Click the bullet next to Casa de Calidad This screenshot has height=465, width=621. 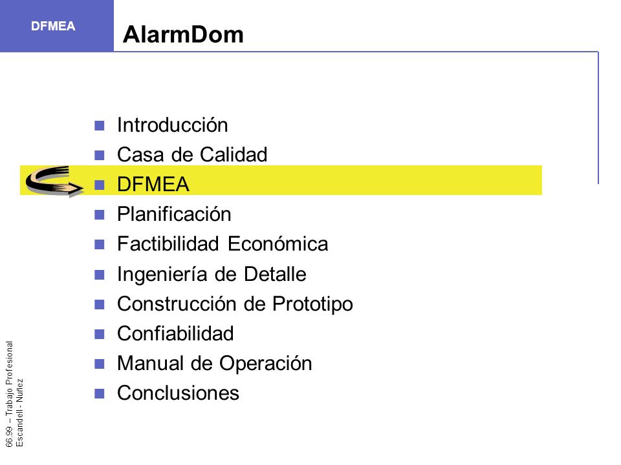coord(100,156)
